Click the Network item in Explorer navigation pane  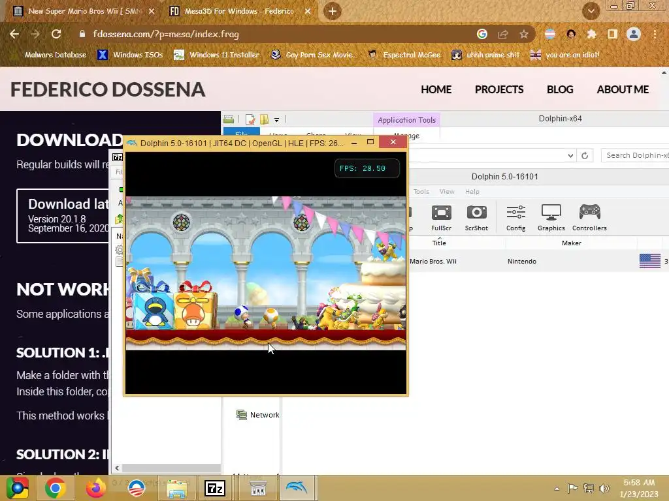258,415
